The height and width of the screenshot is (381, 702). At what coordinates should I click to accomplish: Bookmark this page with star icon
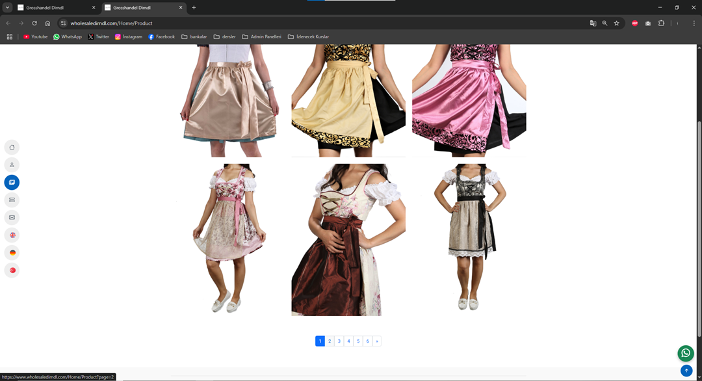point(616,23)
